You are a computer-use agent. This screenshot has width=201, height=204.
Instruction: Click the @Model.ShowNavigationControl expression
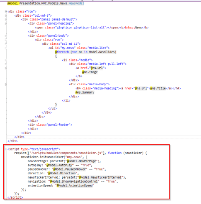74,181
